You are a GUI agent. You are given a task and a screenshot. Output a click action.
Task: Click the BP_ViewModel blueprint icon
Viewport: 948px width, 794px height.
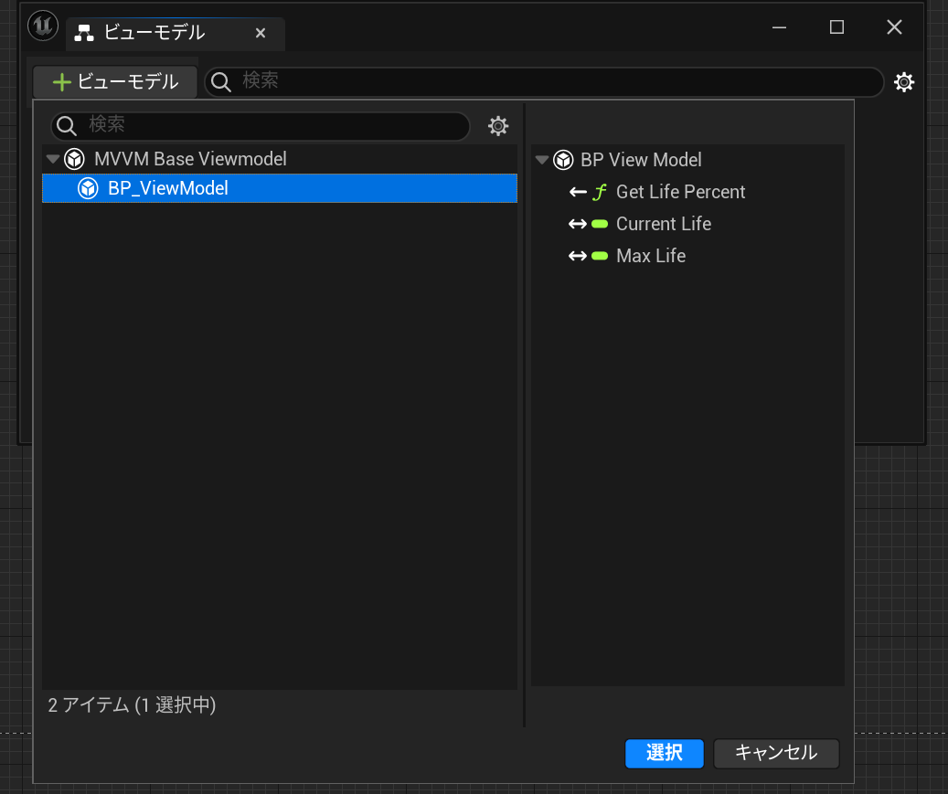[x=88, y=188]
